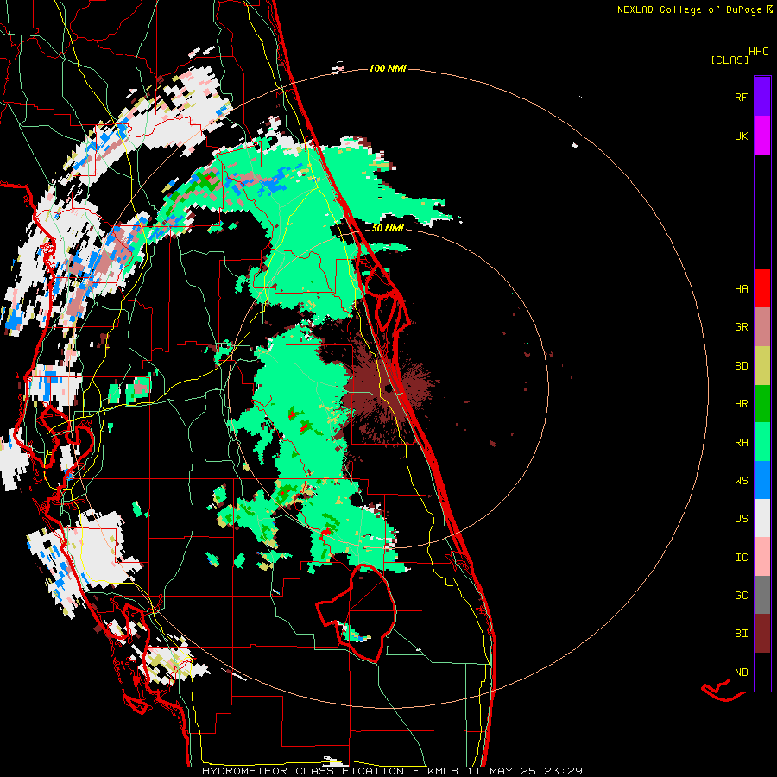The width and height of the screenshot is (777, 777).
Task: Click the UK legend label
Action: 741,136
